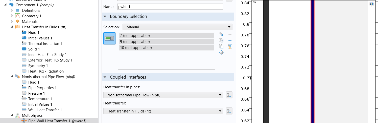Viewport: 378px width, 123px height.
Task: Collapse the Boundary Selection section
Action: click(105, 17)
